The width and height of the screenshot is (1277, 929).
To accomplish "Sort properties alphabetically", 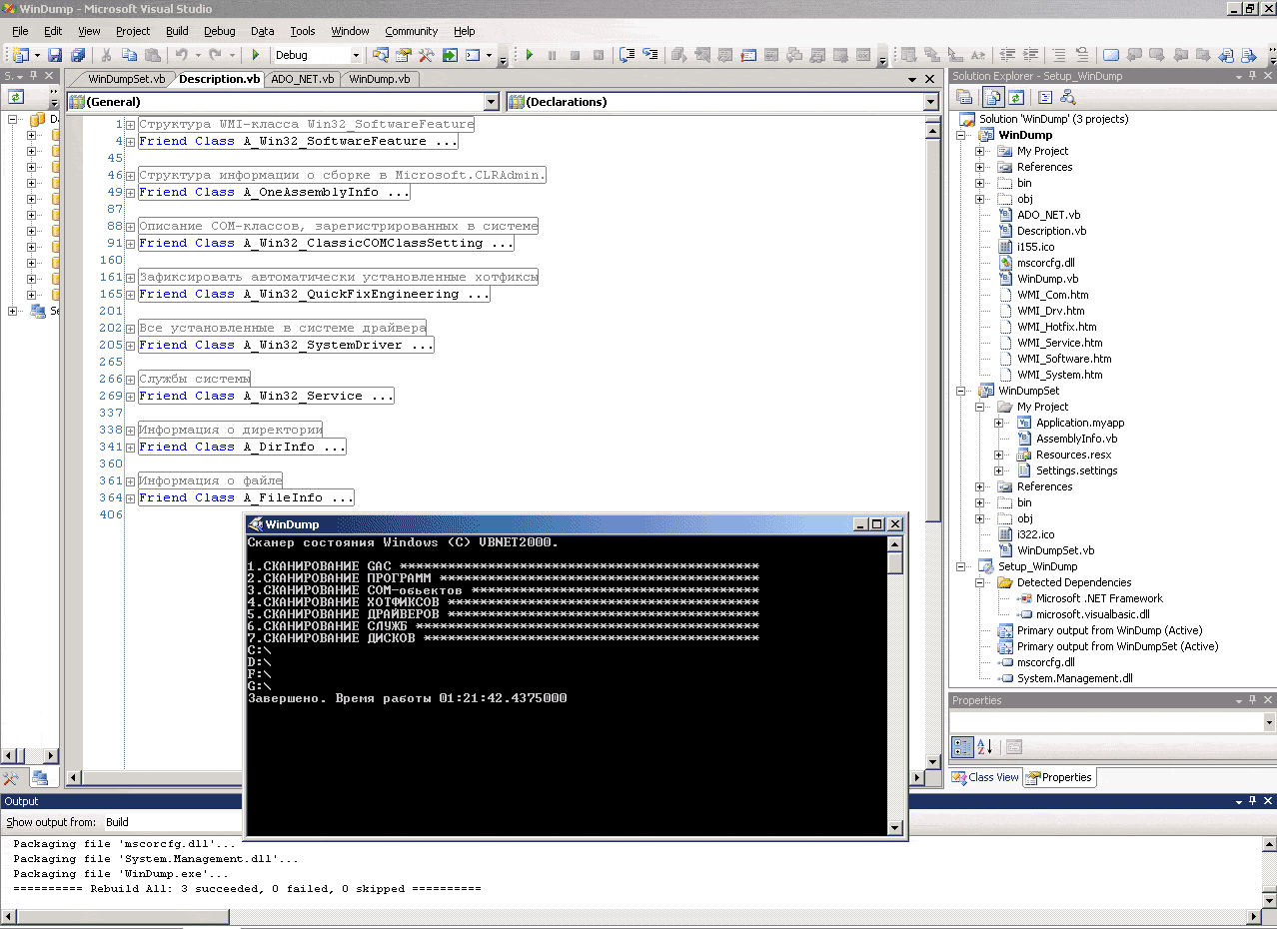I will (984, 746).
